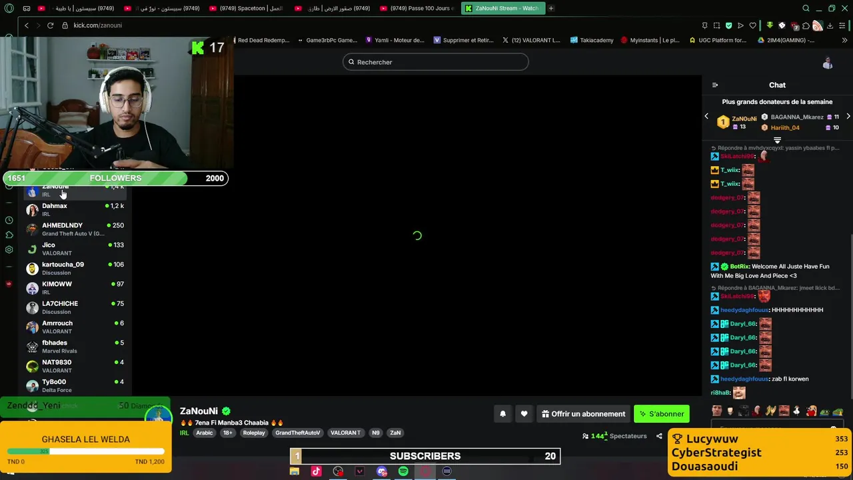Click the Arabic tag
The image size is (853, 480).
coord(205,433)
